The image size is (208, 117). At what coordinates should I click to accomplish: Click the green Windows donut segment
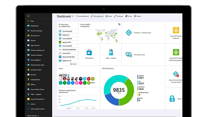point(129,92)
